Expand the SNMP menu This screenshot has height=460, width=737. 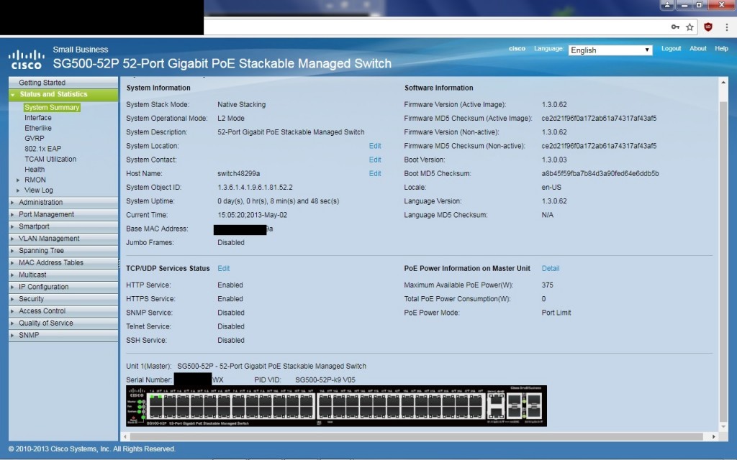pos(63,335)
